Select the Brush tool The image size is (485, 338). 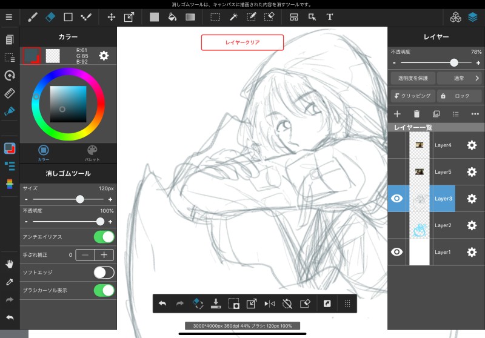(x=33, y=17)
